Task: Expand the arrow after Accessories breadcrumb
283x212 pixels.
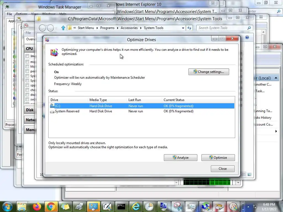Action: tap(141, 28)
